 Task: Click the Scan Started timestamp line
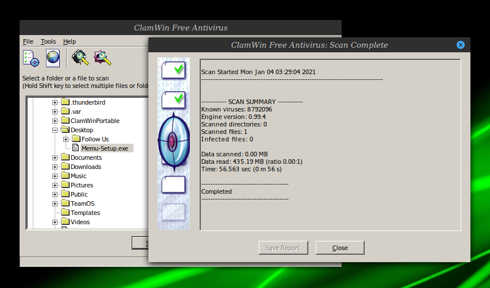pos(258,72)
